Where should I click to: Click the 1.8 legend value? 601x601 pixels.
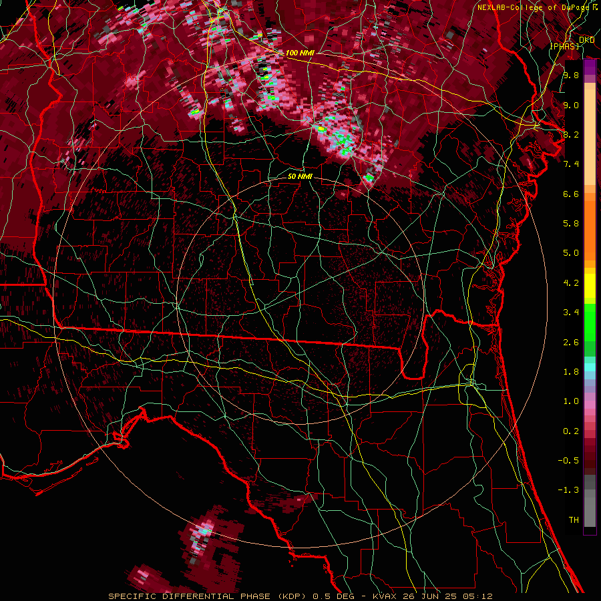click(x=571, y=372)
